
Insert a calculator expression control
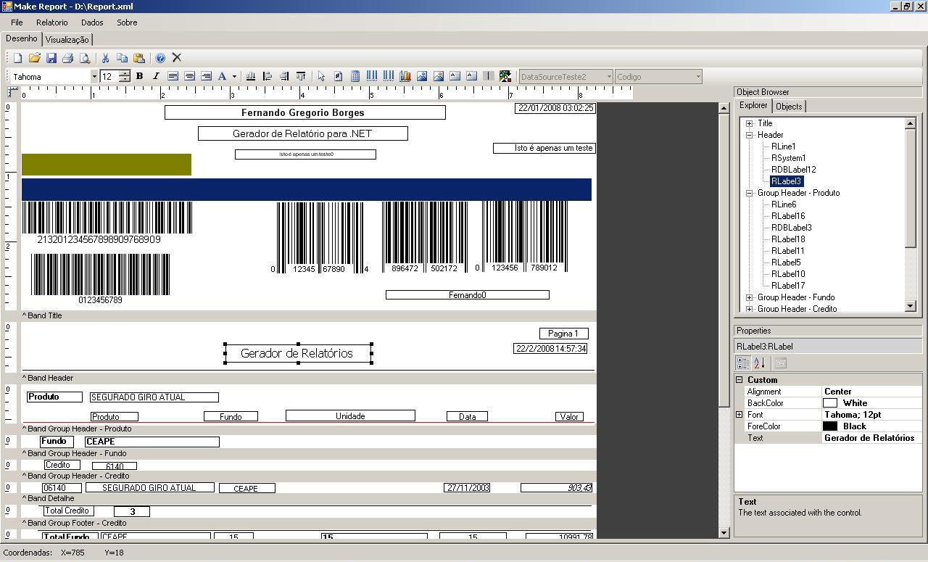[355, 76]
